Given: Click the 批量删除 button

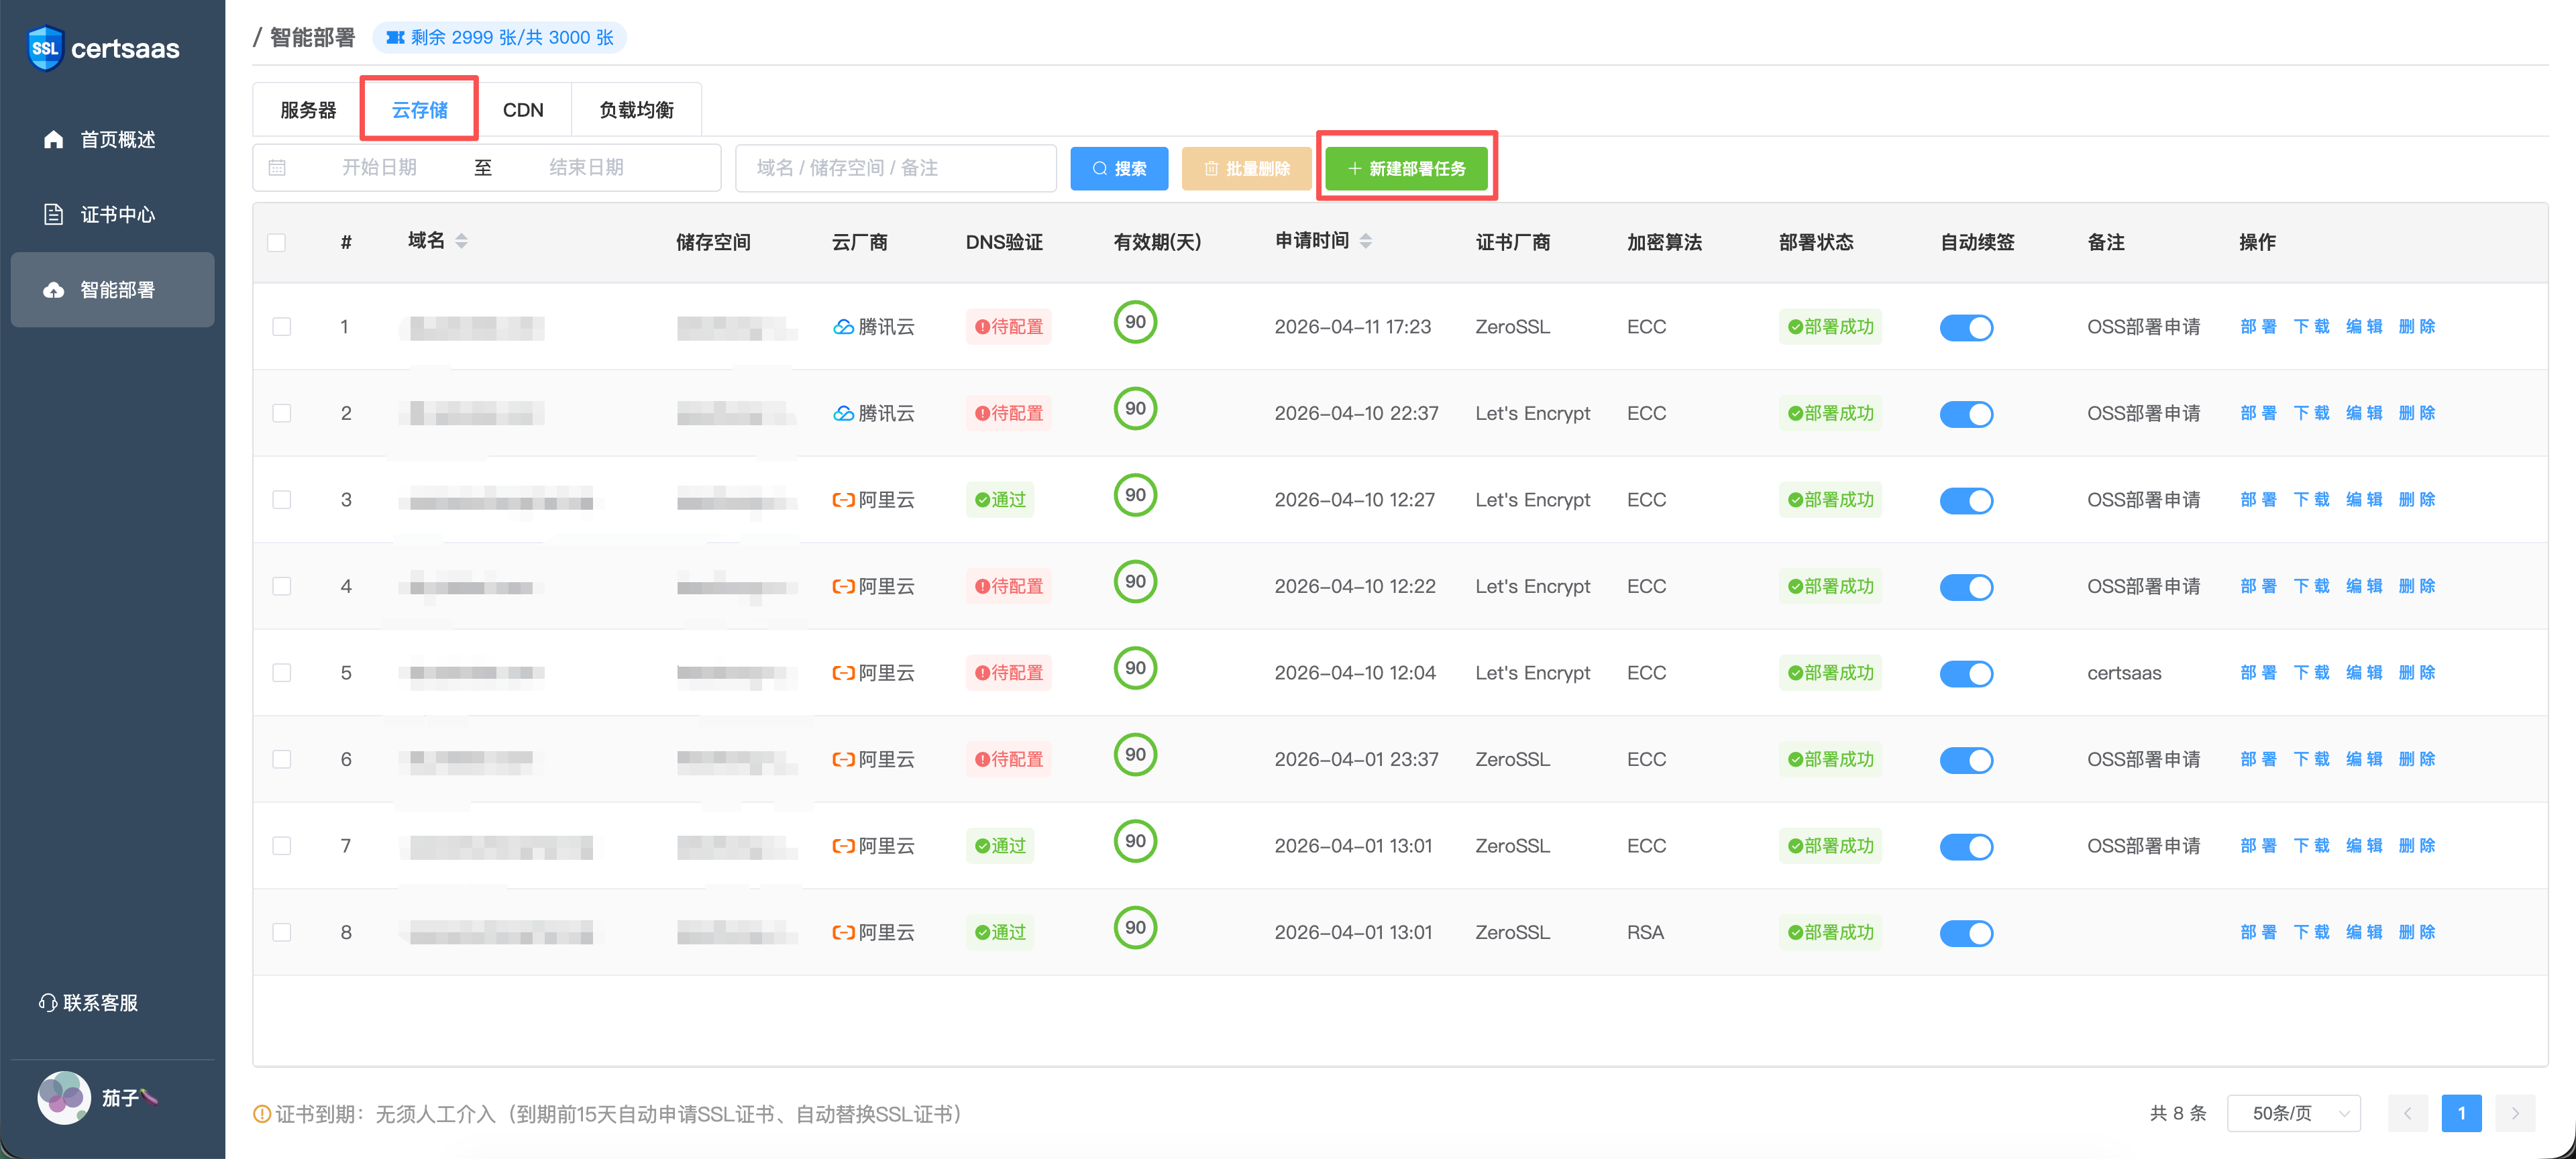Looking at the screenshot, I should coord(1246,168).
